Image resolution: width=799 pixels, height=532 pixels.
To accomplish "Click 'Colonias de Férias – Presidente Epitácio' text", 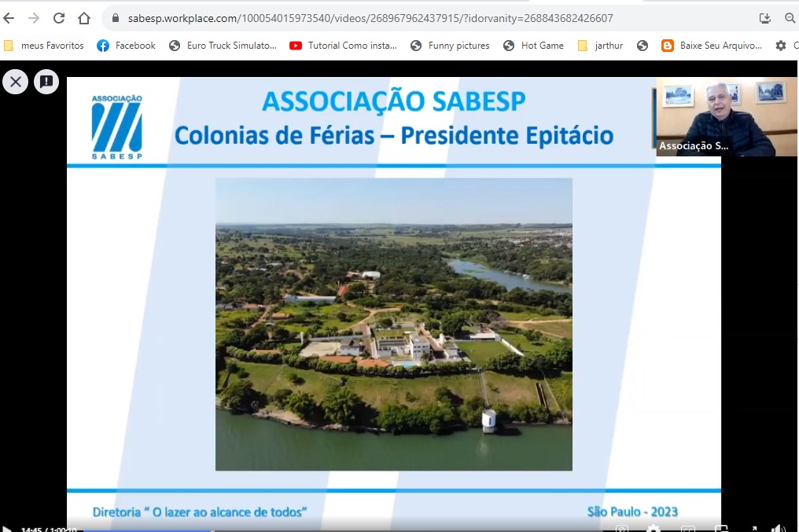I will click(x=394, y=135).
